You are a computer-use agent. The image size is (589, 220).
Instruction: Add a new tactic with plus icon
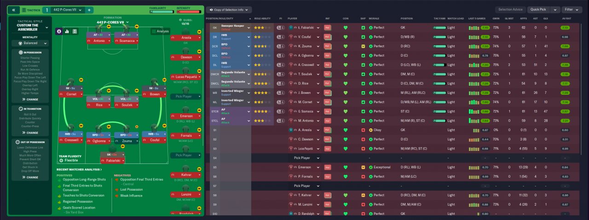pyautogui.click(x=89, y=10)
